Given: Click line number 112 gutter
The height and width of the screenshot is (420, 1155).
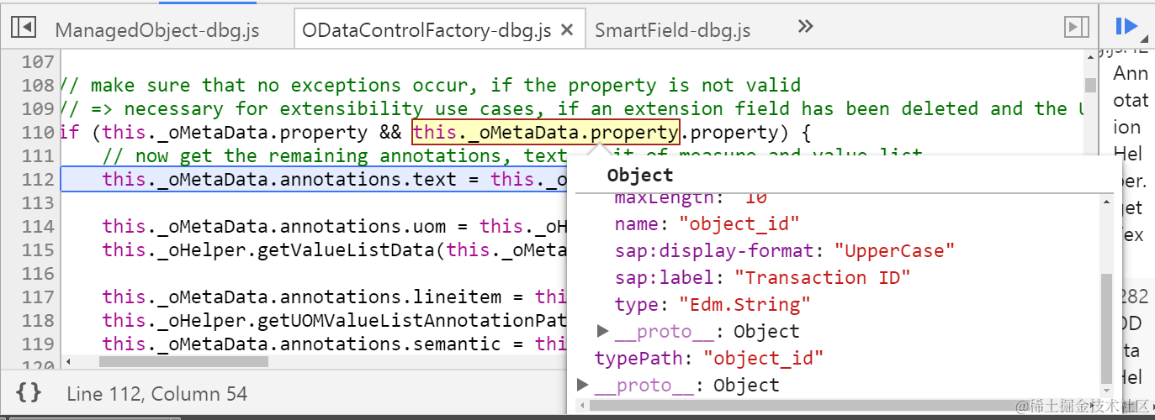Looking at the screenshot, I should 38,179.
